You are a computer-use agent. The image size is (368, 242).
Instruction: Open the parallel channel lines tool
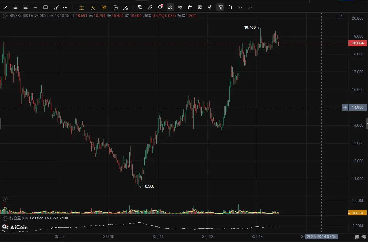pyautogui.click(x=16, y=8)
